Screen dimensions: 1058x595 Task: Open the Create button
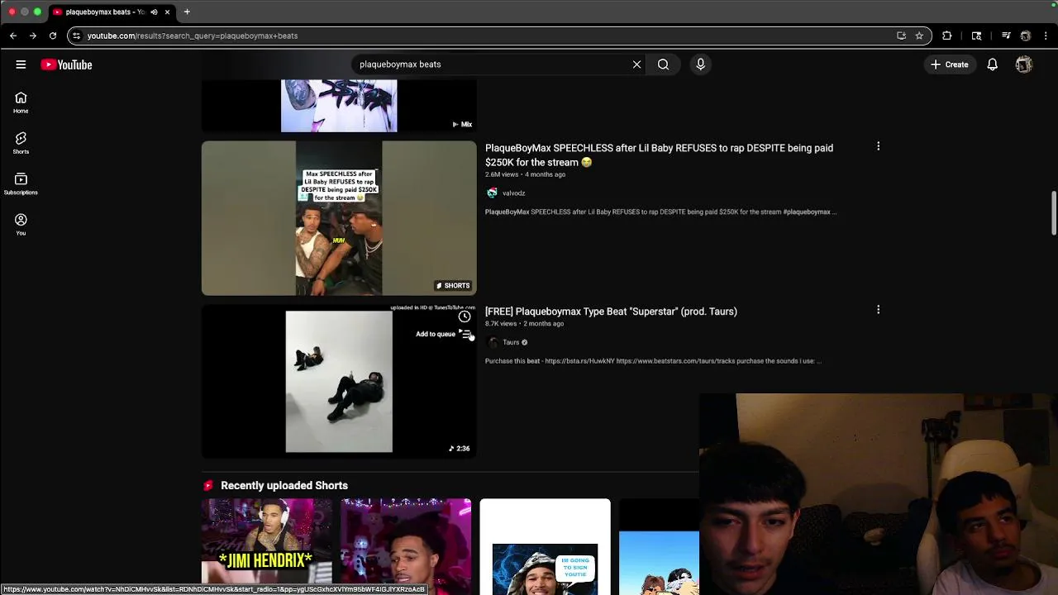[949, 64]
